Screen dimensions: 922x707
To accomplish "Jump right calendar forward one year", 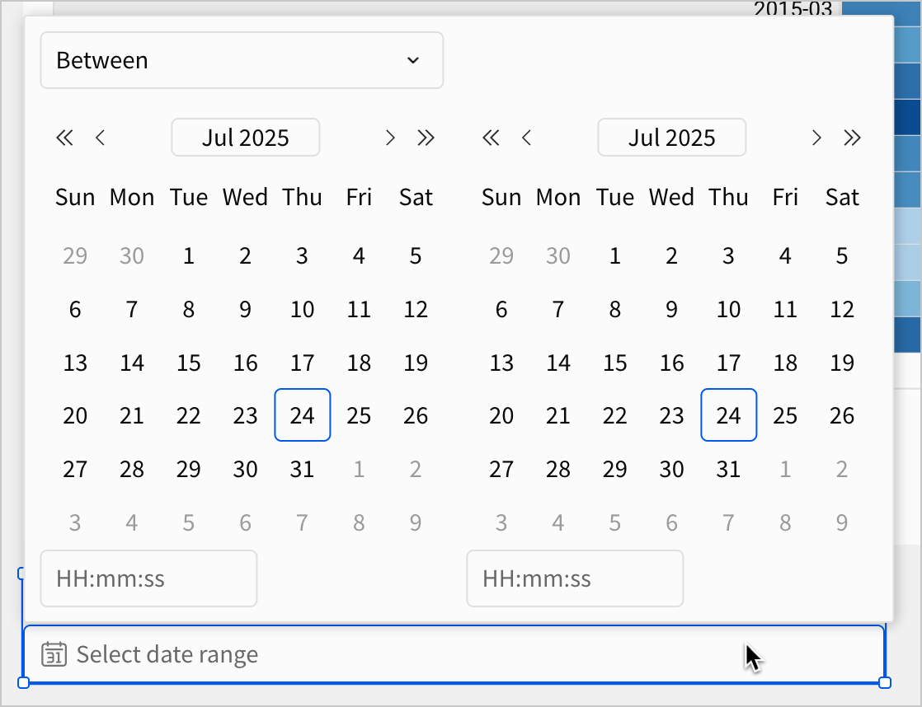I will [x=852, y=138].
